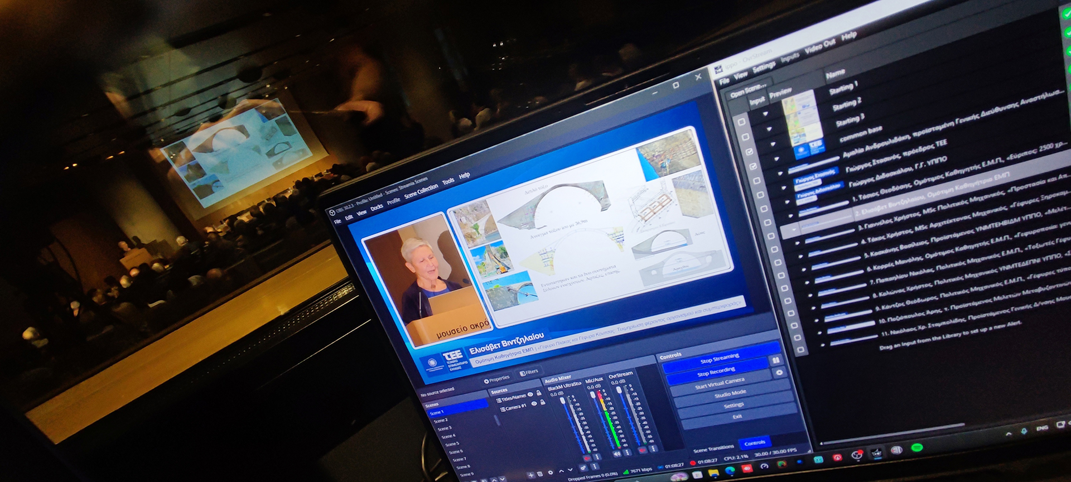Open the Properties gear button in OBS

(x=496, y=379)
